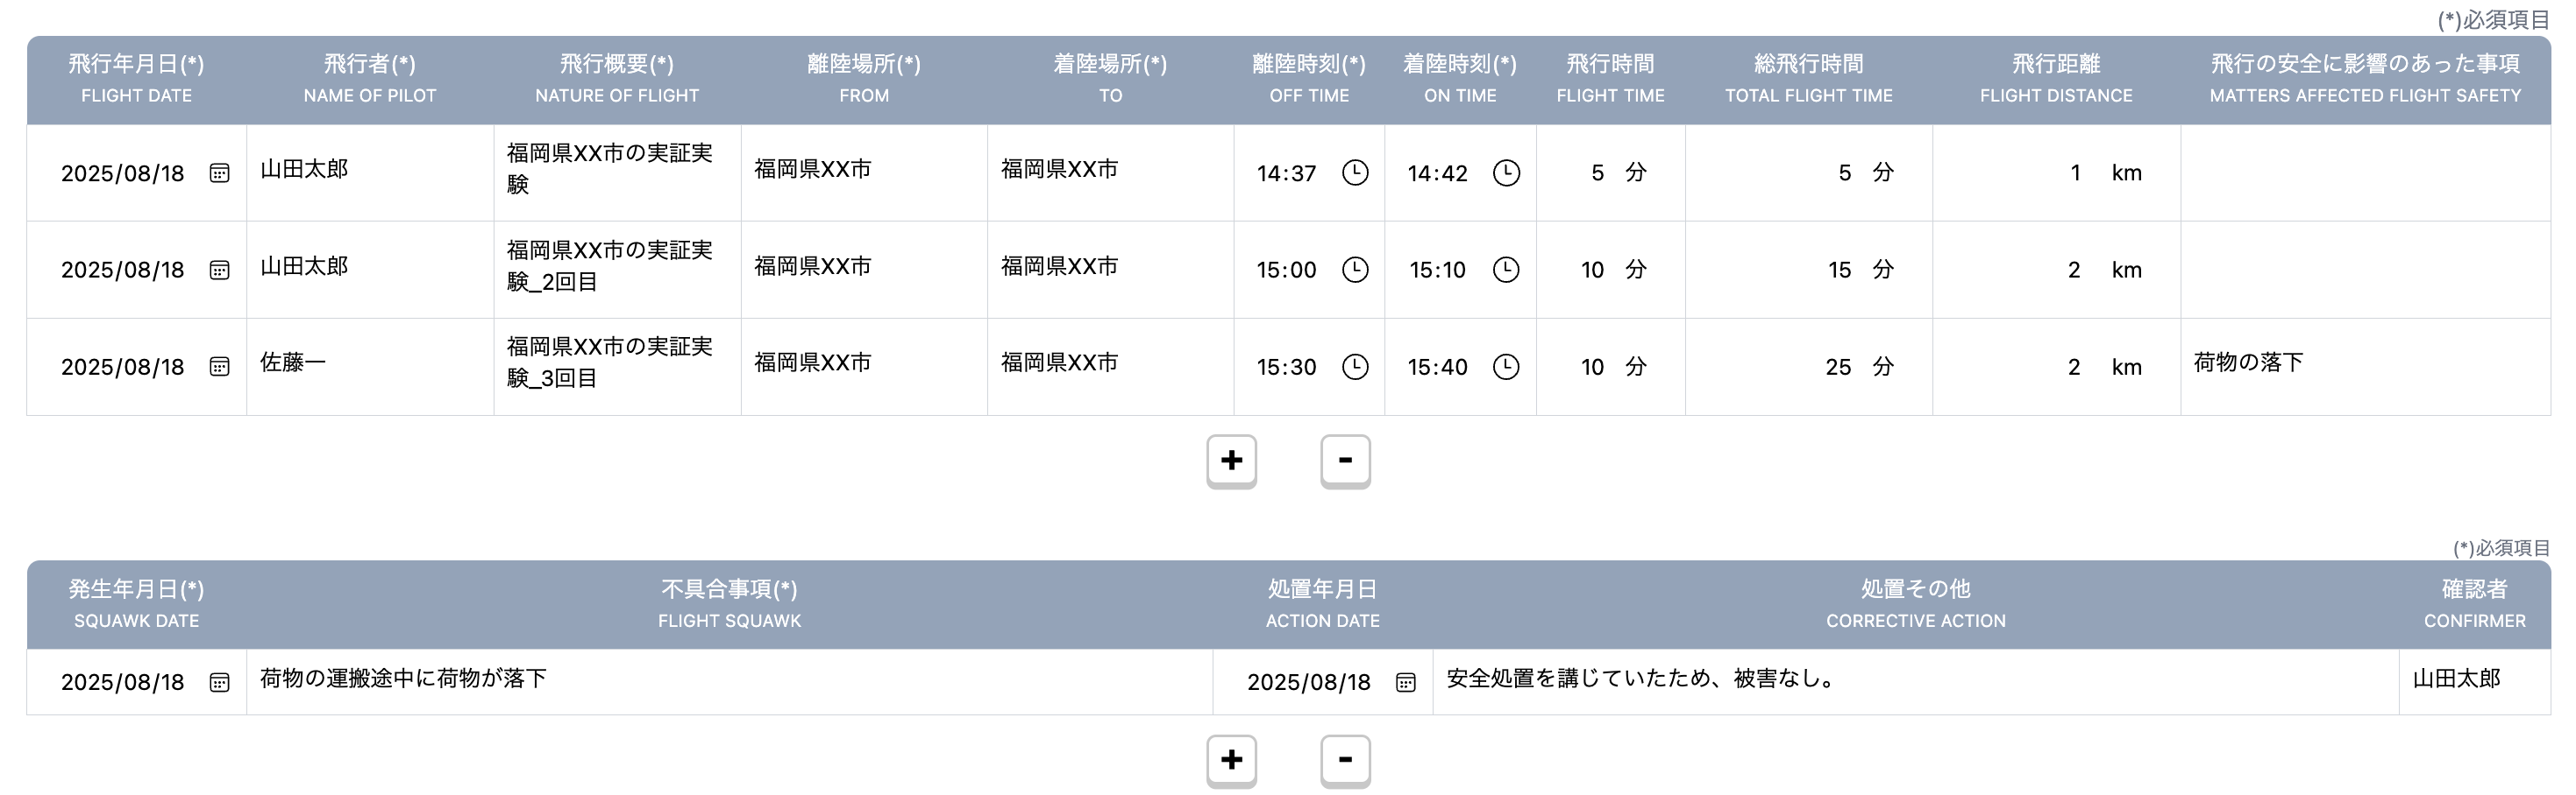
Task: Open calendar picker for first flight date row
Action: (219, 172)
